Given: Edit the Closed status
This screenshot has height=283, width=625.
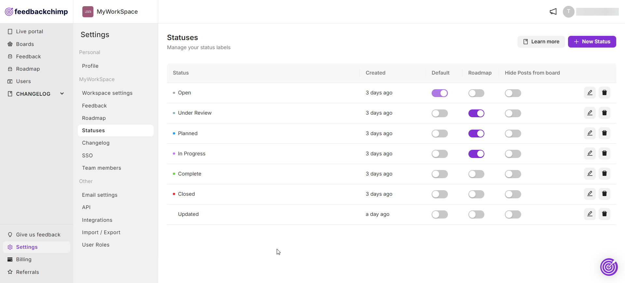Looking at the screenshot, I should point(590,194).
